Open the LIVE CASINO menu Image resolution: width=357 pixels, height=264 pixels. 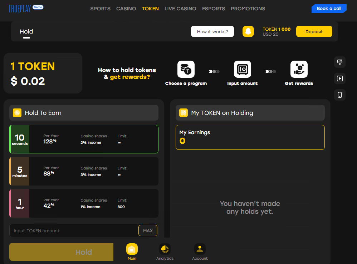coord(180,9)
